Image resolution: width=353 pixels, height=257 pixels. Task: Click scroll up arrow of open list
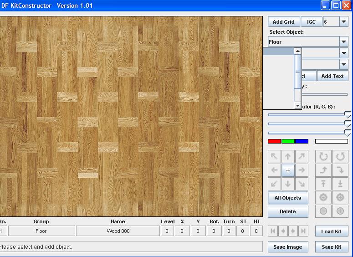click(x=297, y=51)
